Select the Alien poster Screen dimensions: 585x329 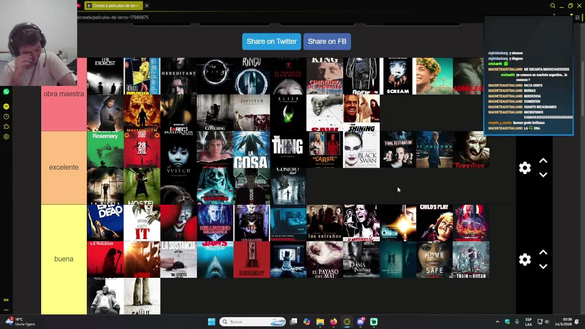(288, 113)
